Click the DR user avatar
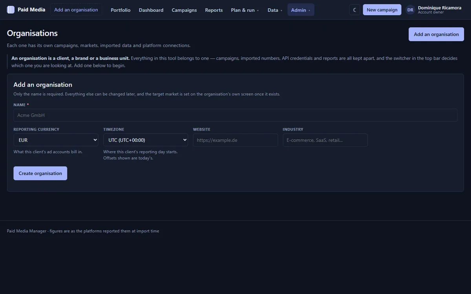471x294 pixels. 410,10
